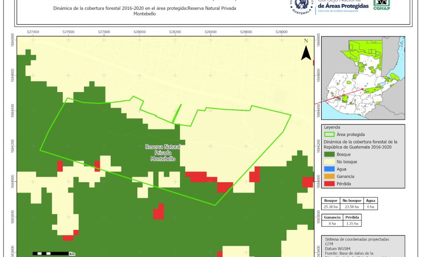Click the 1.35 ha Pérdida value cell

(x=352, y=223)
